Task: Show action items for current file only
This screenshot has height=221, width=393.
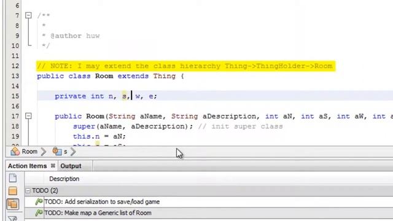Action: pyautogui.click(x=13, y=178)
